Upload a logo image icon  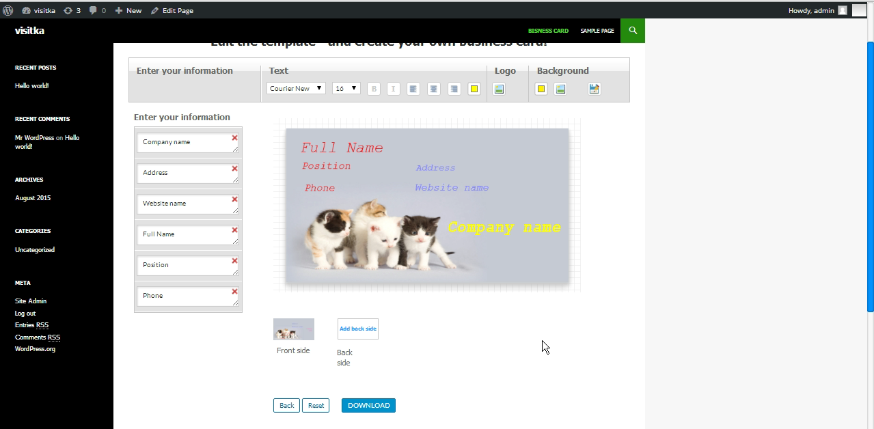[499, 89]
